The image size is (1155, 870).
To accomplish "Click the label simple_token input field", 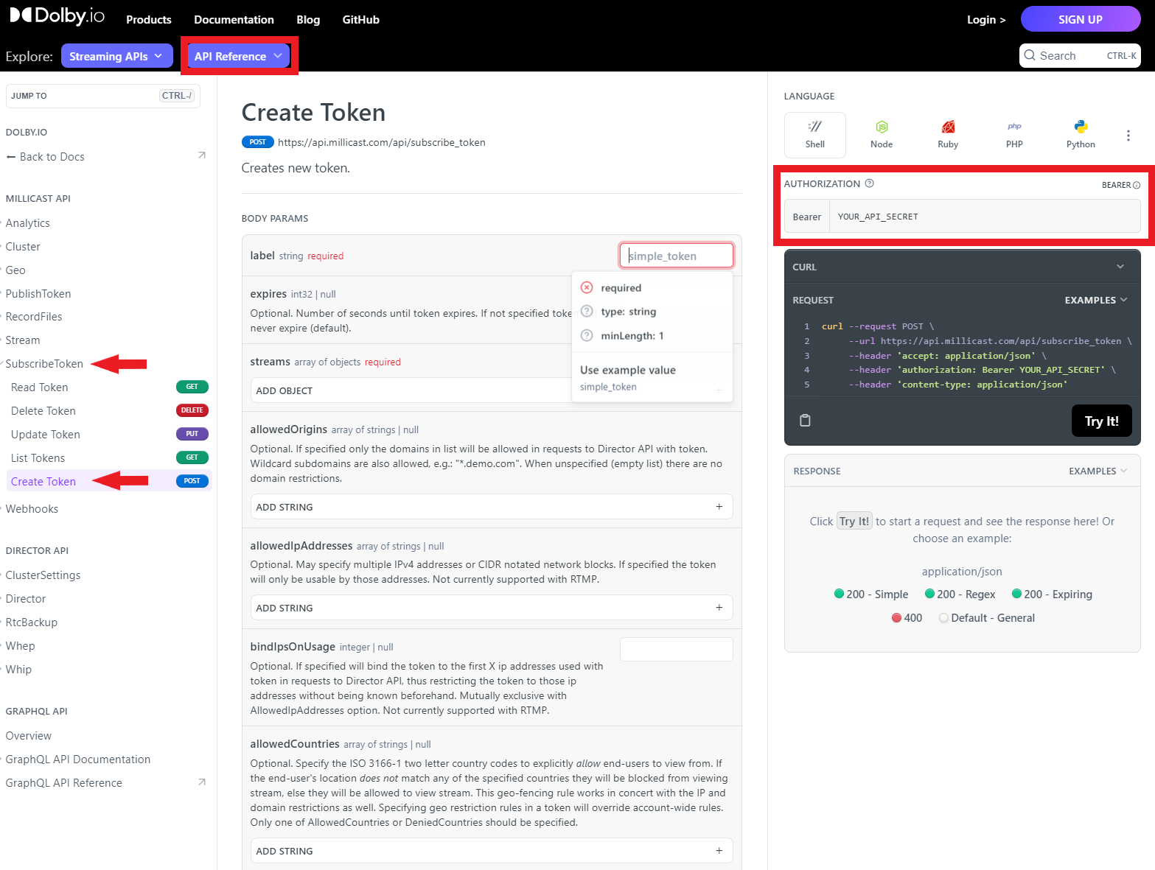I will coord(676,256).
